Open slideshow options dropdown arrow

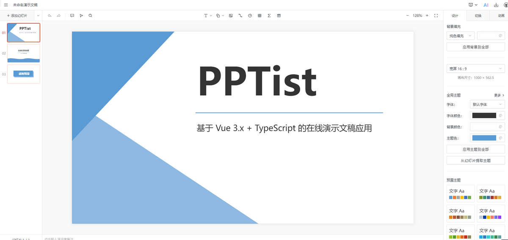(x=476, y=5)
